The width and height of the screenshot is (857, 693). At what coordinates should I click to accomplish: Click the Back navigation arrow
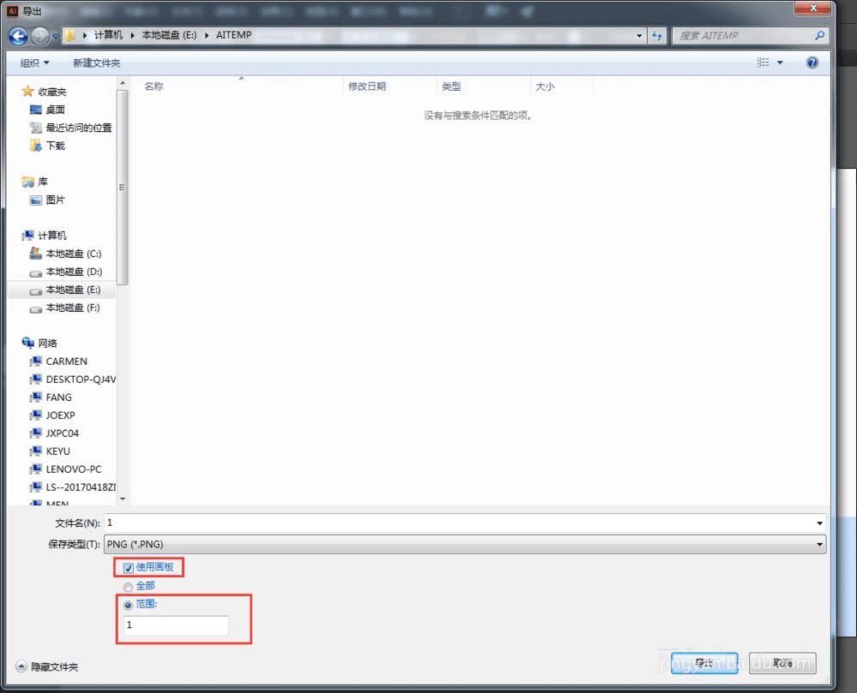pos(18,36)
